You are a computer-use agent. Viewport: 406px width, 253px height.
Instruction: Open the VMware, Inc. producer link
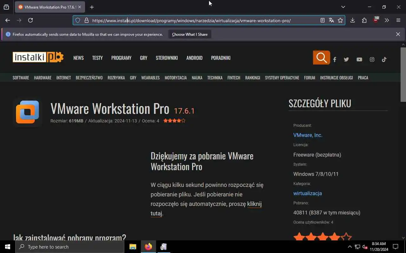[x=308, y=135]
